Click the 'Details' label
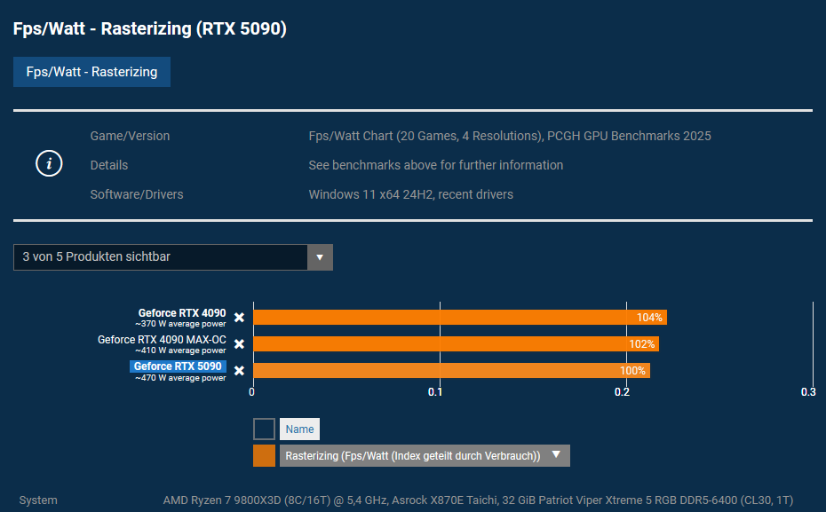Screen dimensions: 826x512 point(109,165)
